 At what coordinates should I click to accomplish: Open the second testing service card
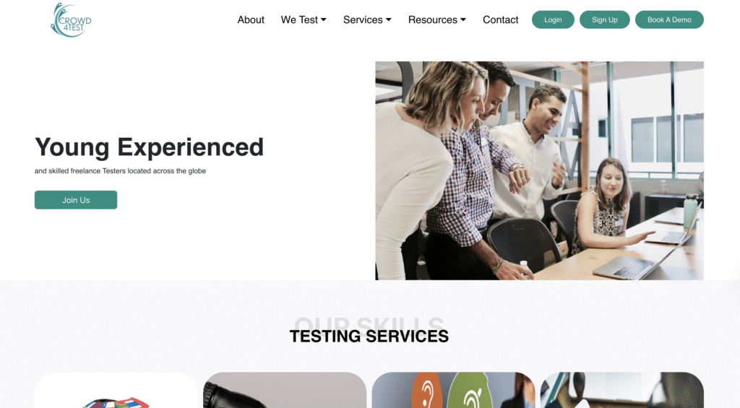click(x=285, y=390)
